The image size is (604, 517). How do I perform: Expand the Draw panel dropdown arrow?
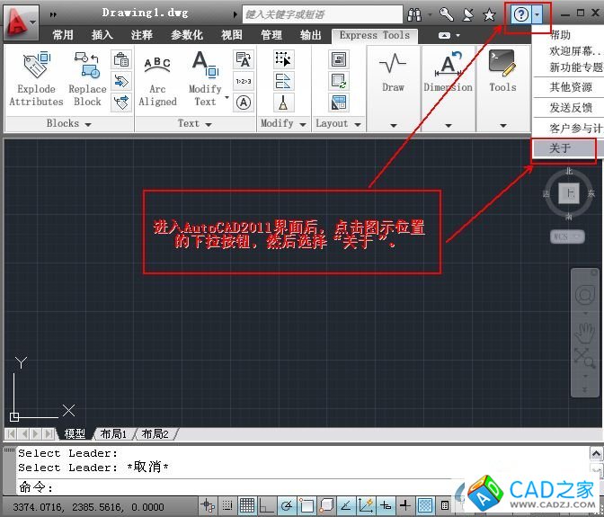[x=393, y=125]
